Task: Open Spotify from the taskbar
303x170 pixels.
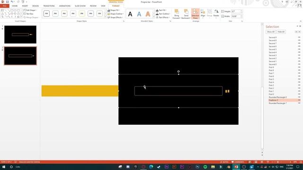Action: point(205,167)
